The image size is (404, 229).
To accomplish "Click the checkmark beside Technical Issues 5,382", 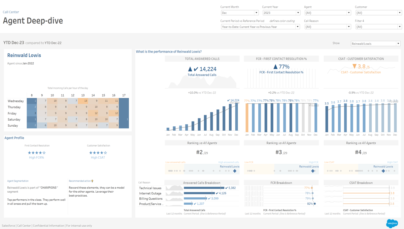I will coord(227,188).
